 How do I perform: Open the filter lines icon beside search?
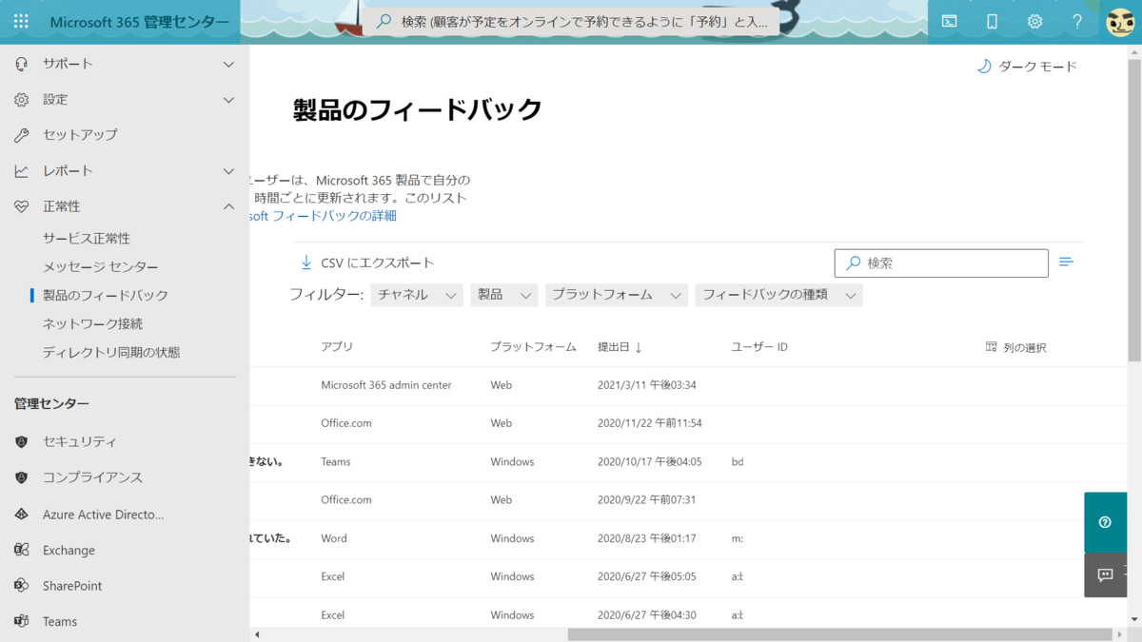coord(1066,262)
